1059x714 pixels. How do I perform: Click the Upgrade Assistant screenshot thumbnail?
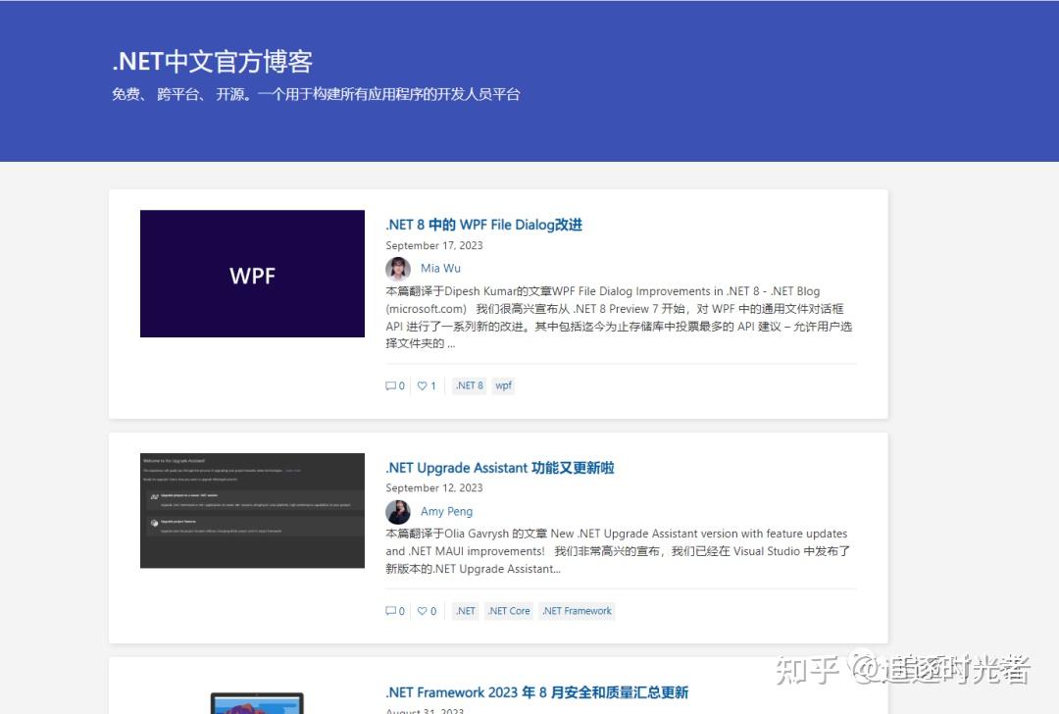tap(252, 509)
